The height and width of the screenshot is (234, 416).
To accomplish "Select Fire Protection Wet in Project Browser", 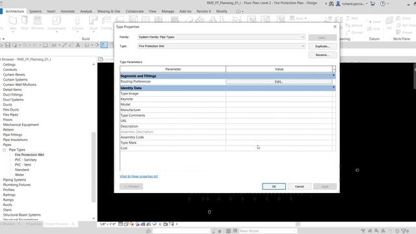I will (29, 155).
